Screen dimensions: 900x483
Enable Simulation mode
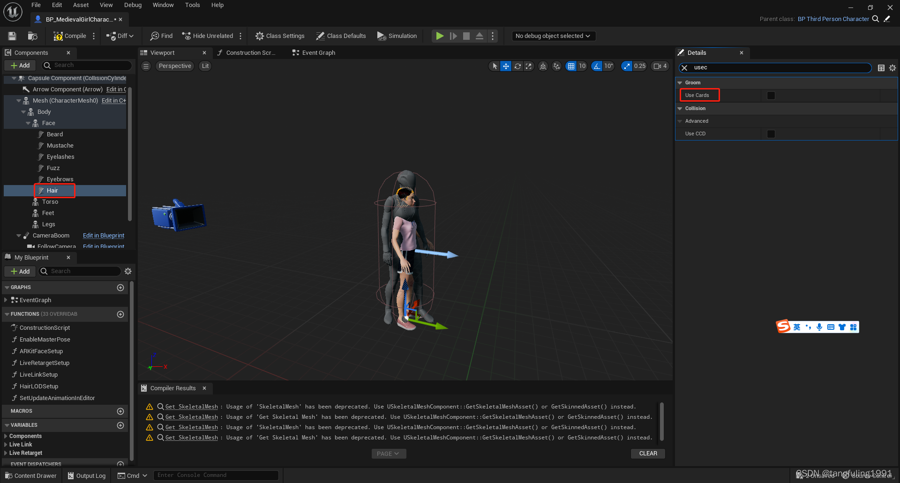point(397,36)
